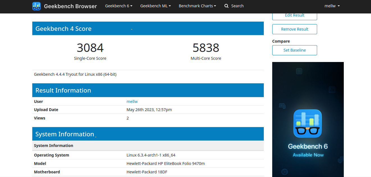Open the mellw account menu
This screenshot has width=371, height=177.
pyautogui.click(x=332, y=6)
